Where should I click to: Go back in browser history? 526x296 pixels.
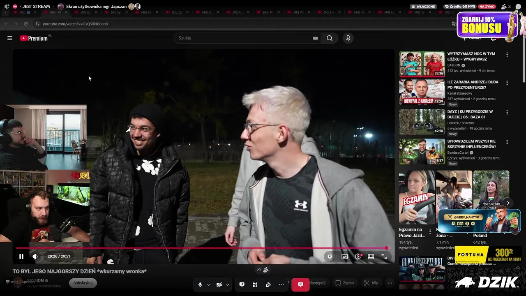tap(6, 24)
